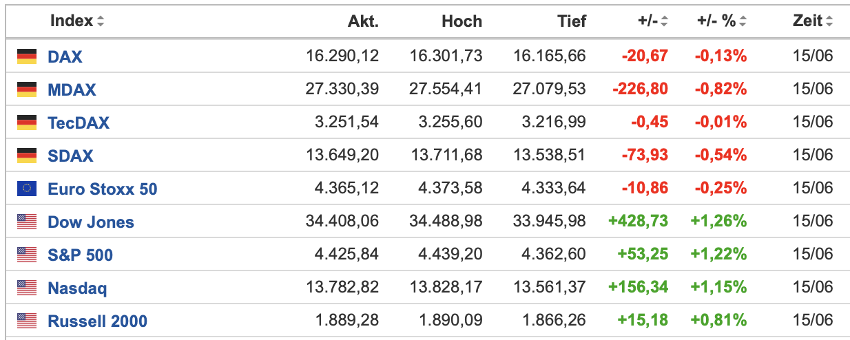Sort by the Zeit column arrows
This screenshot has height=340, width=850.
click(829, 21)
